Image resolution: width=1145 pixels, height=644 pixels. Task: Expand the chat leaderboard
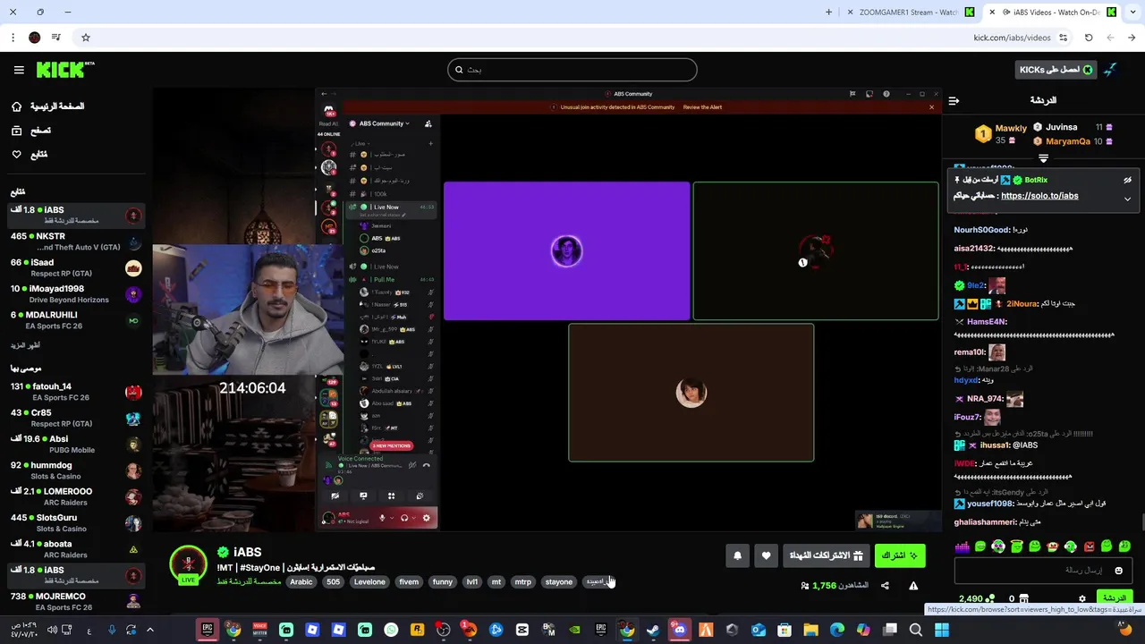tap(1043, 157)
